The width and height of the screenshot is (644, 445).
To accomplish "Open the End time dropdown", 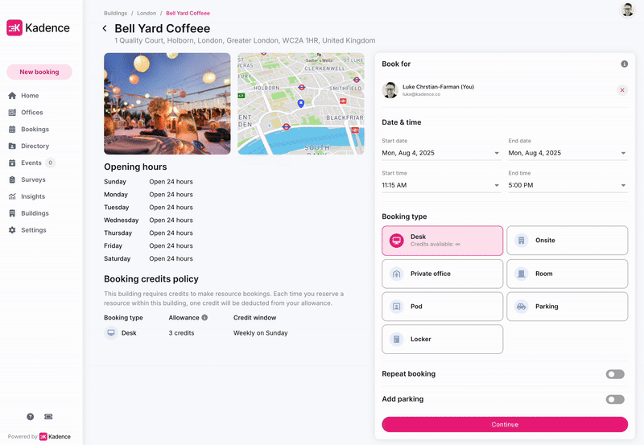I will pos(568,186).
